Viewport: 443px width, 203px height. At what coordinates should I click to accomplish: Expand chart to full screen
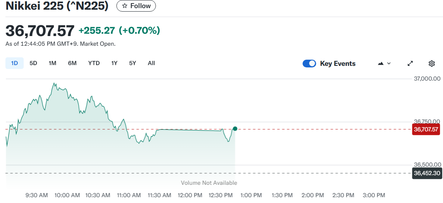pyautogui.click(x=410, y=64)
